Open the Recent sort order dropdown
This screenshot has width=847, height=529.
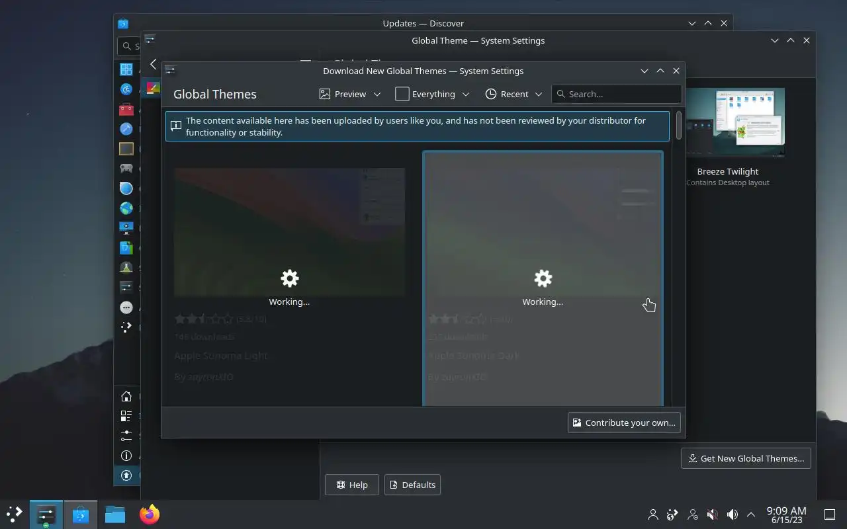point(513,94)
